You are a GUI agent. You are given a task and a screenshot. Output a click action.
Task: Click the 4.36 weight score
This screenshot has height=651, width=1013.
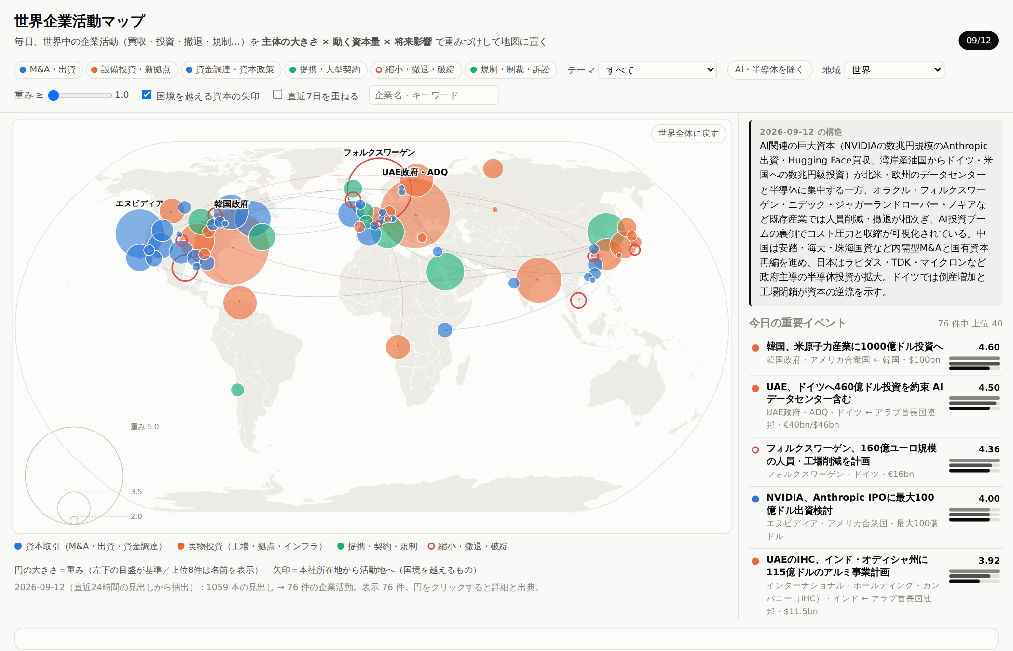point(989,449)
